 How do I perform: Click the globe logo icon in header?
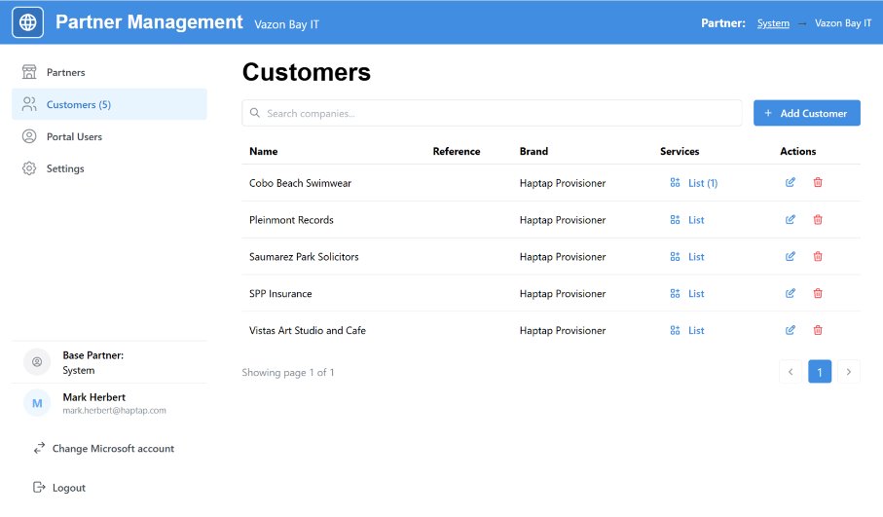(x=27, y=21)
